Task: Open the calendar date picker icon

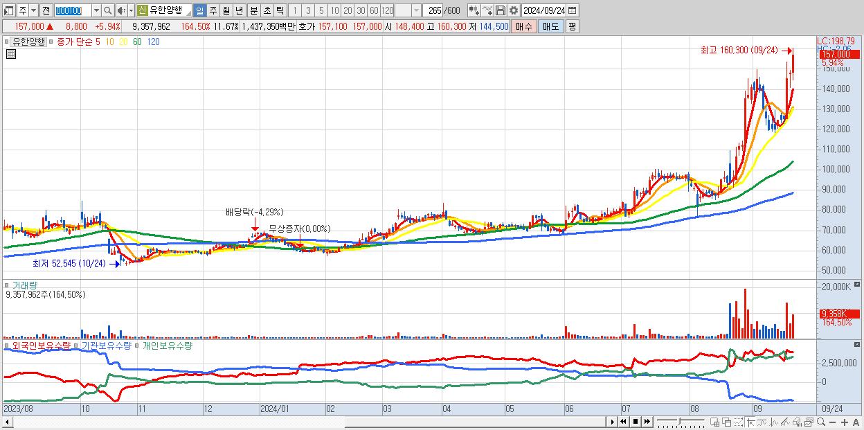Action: click(x=573, y=10)
